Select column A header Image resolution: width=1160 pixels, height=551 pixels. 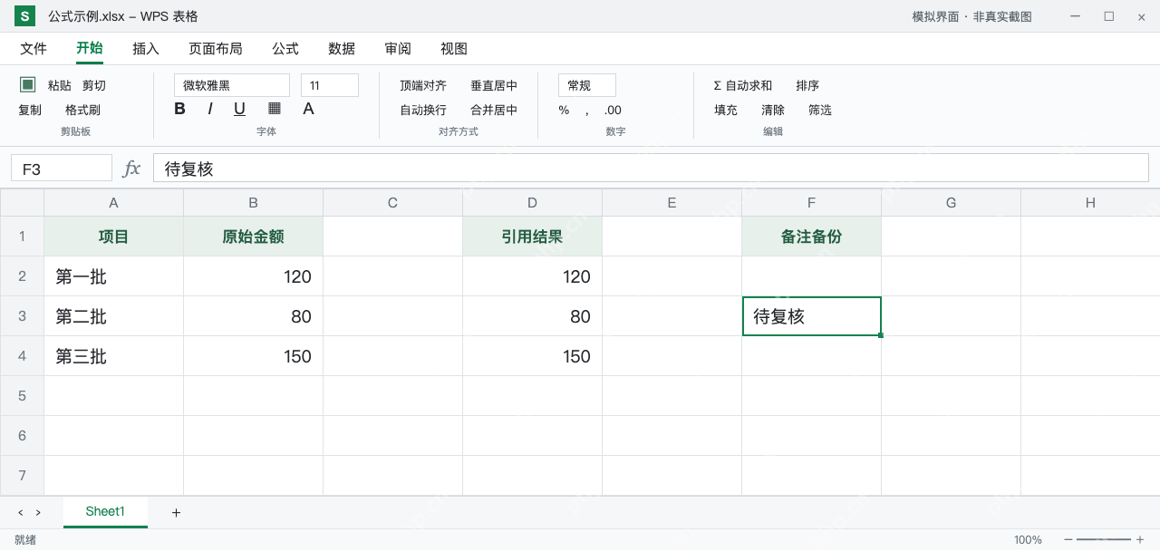[114, 203]
